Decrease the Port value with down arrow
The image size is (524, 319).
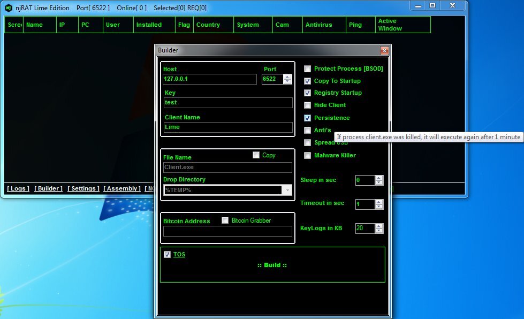tap(287, 81)
